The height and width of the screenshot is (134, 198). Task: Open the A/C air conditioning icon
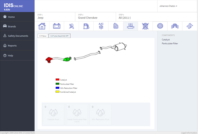[101, 26]
